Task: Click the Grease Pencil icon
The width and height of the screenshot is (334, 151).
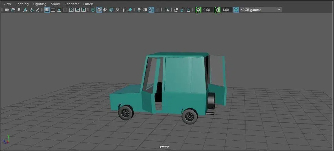Action: tap(38, 10)
